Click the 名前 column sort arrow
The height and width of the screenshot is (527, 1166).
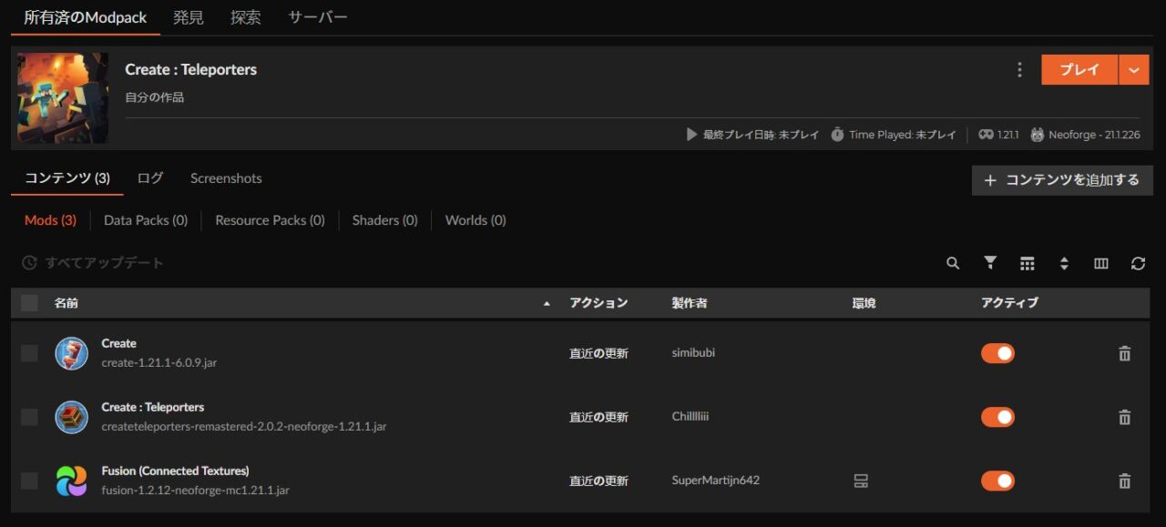[547, 302]
